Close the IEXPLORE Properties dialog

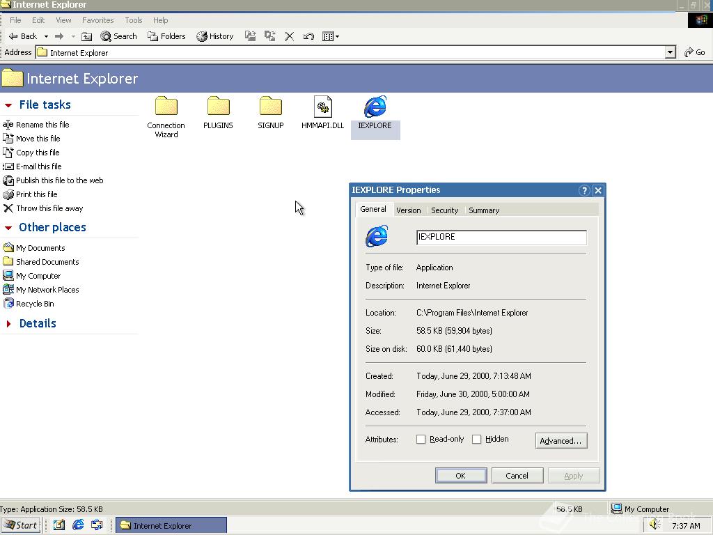tap(598, 190)
